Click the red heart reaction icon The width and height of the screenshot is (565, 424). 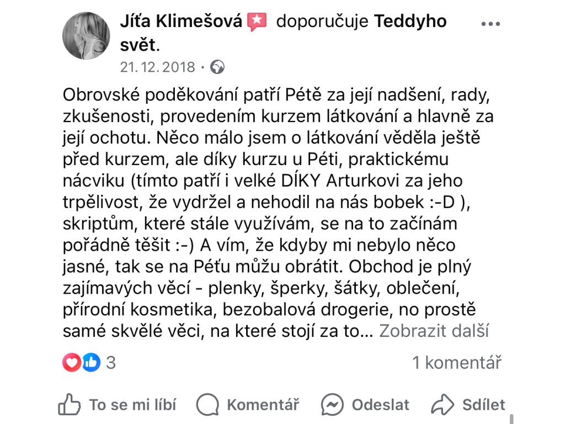click(x=72, y=363)
